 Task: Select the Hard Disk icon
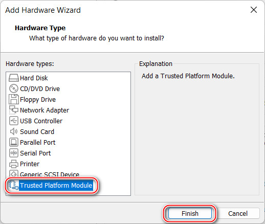pyautogui.click(x=14, y=78)
